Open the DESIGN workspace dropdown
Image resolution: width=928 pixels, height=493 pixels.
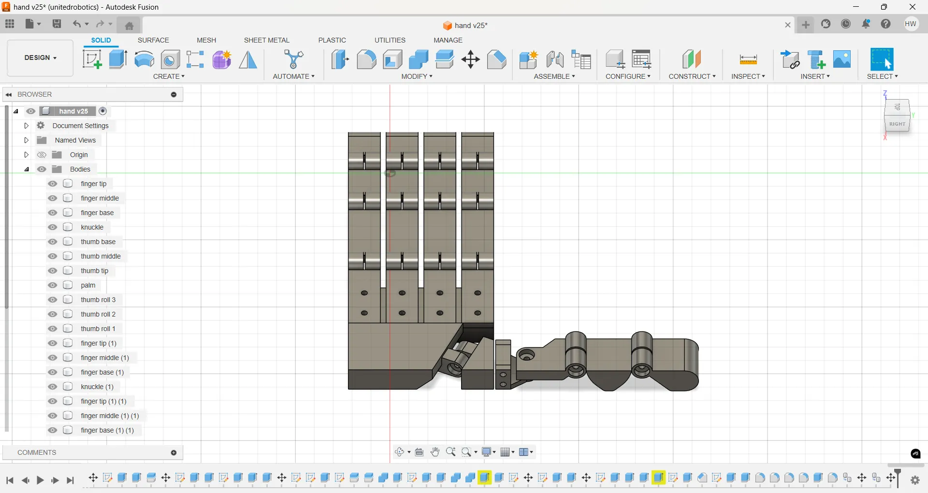pyautogui.click(x=40, y=58)
